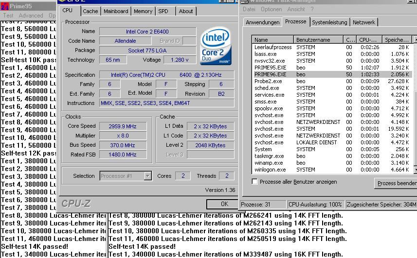This screenshot has width=417, height=258.
Task: Click the Technology value 65 nm
Action: point(113,60)
